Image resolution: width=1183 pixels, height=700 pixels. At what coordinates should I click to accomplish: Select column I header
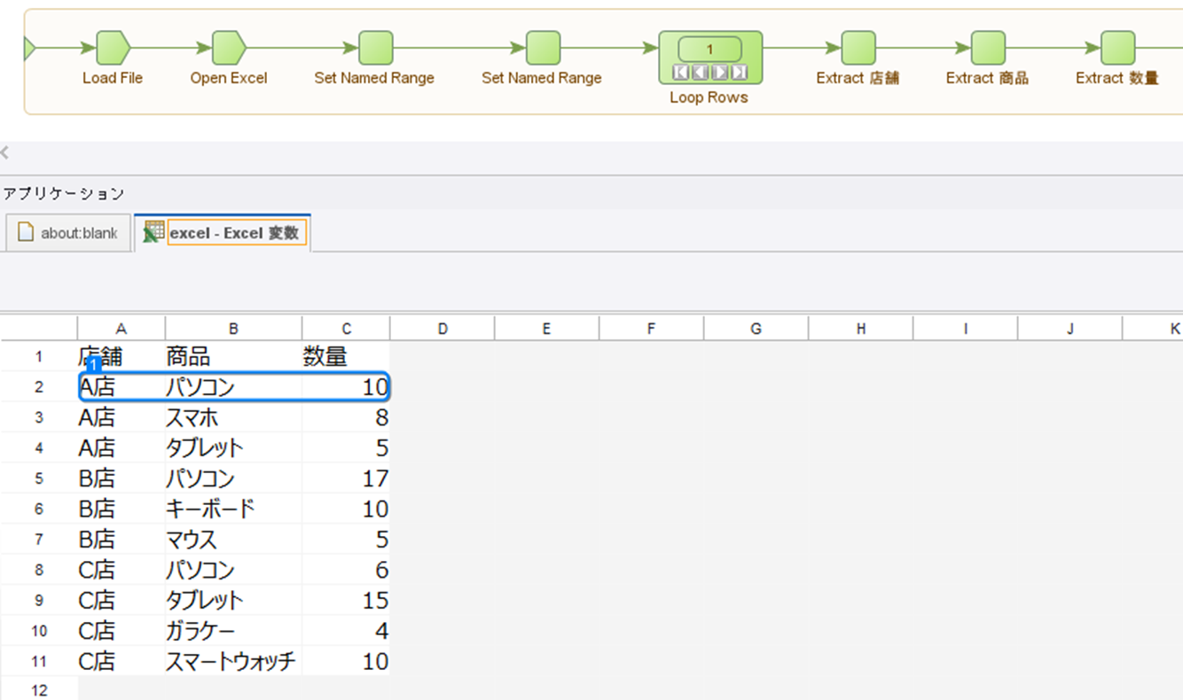[x=965, y=329]
